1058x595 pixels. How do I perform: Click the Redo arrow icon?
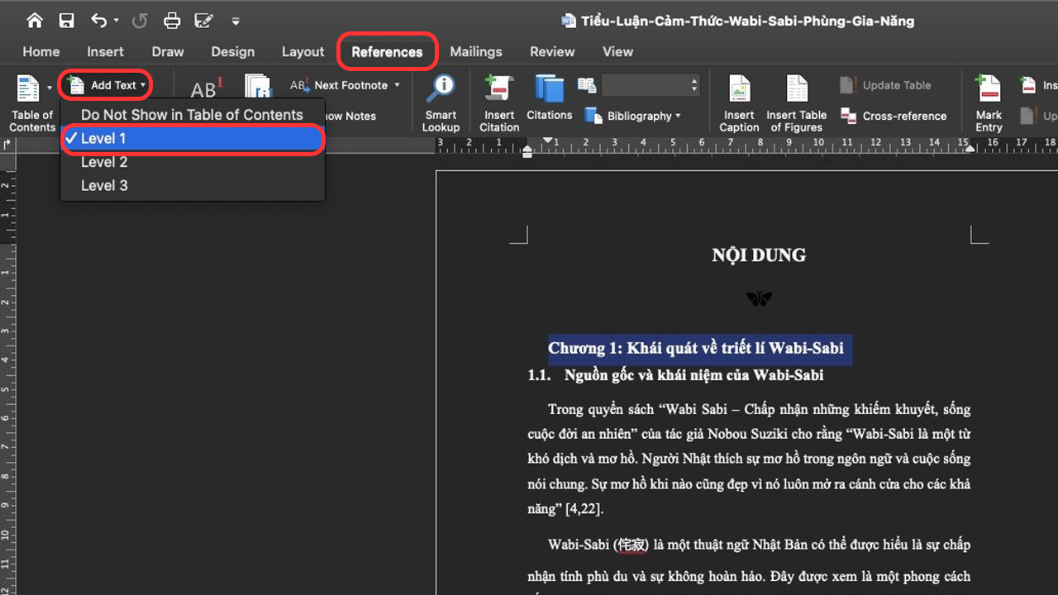coord(140,21)
